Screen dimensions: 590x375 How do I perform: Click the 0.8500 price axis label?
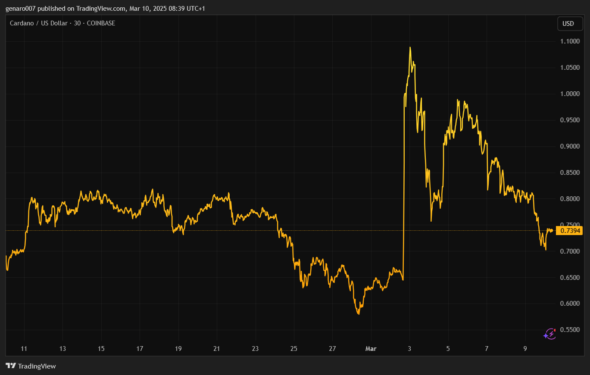coord(570,173)
